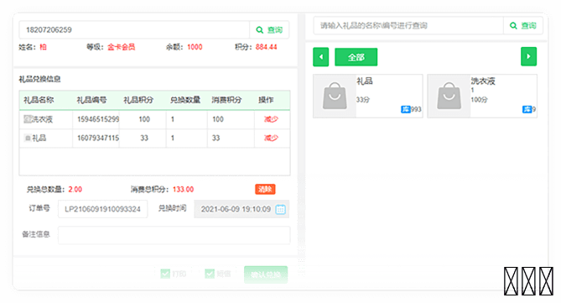Click the 洗衣液 thumbnail in exchange table
Viewport: 561px width, 303px height.
(x=28, y=119)
